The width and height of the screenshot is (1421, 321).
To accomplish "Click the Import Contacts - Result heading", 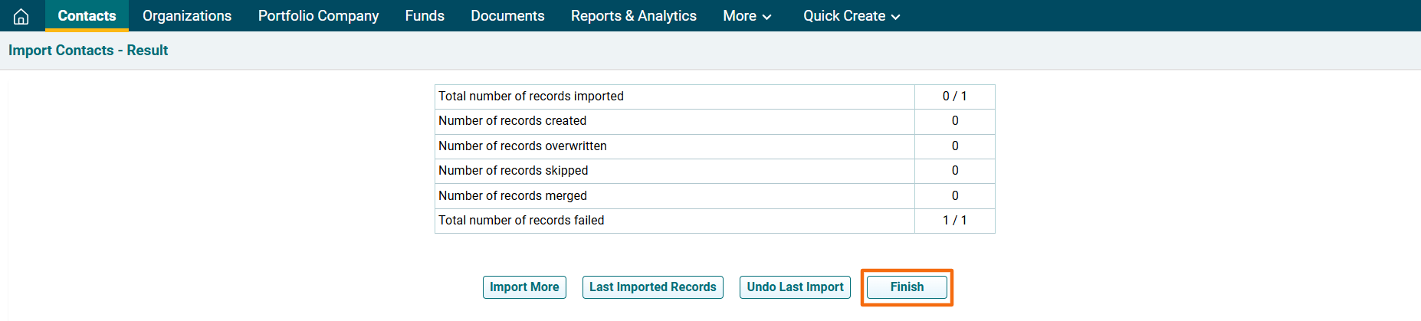I will click(88, 51).
